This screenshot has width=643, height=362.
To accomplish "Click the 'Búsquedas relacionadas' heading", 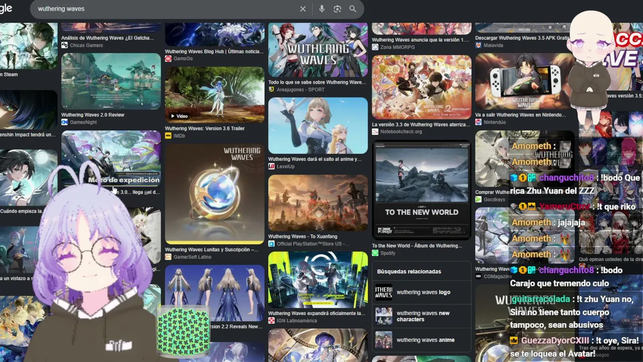I will [409, 271].
